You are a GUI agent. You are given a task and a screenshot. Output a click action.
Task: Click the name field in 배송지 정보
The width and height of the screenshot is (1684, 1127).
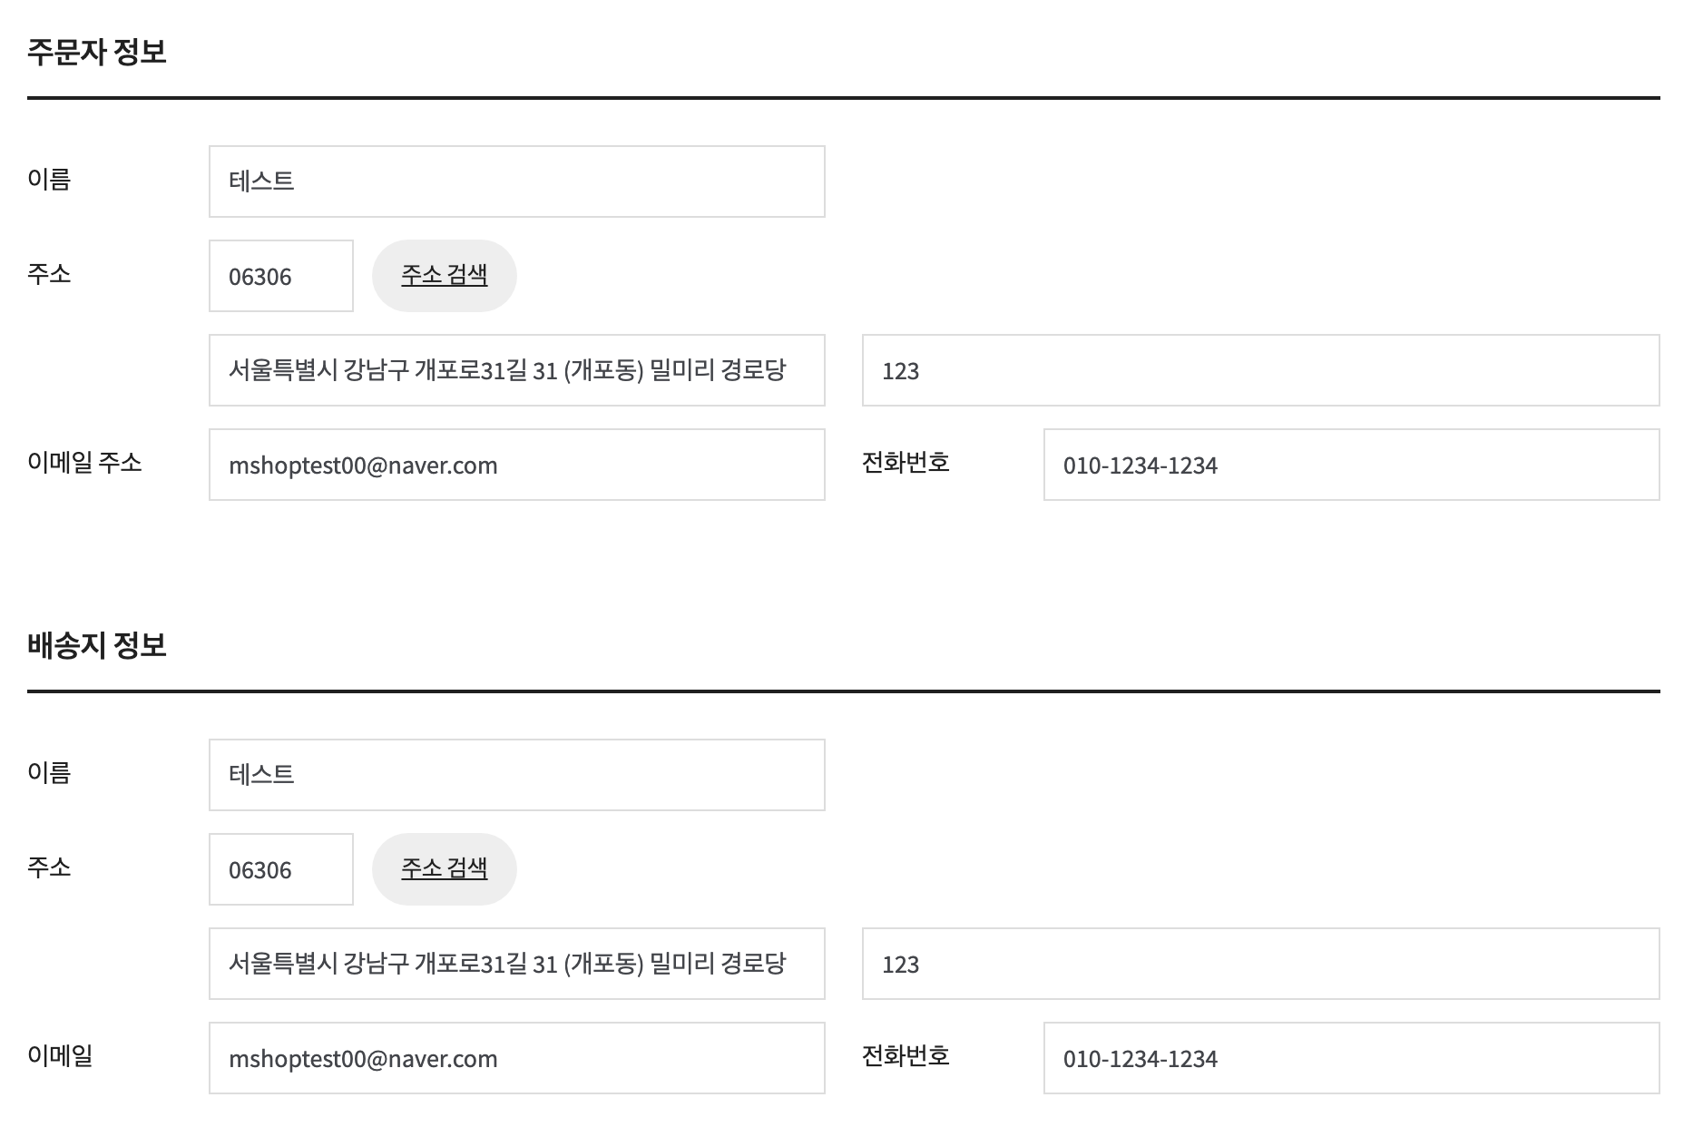[x=516, y=775]
